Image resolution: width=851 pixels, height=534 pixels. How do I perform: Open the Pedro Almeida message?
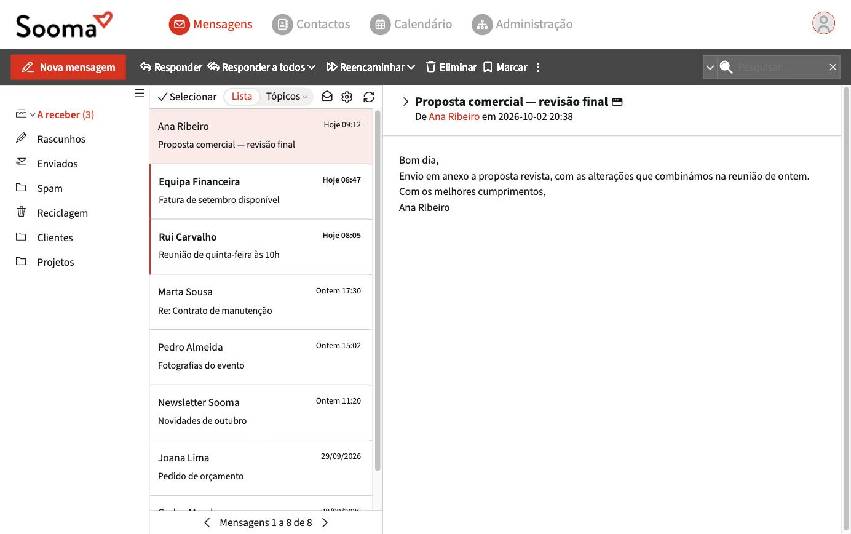261,357
